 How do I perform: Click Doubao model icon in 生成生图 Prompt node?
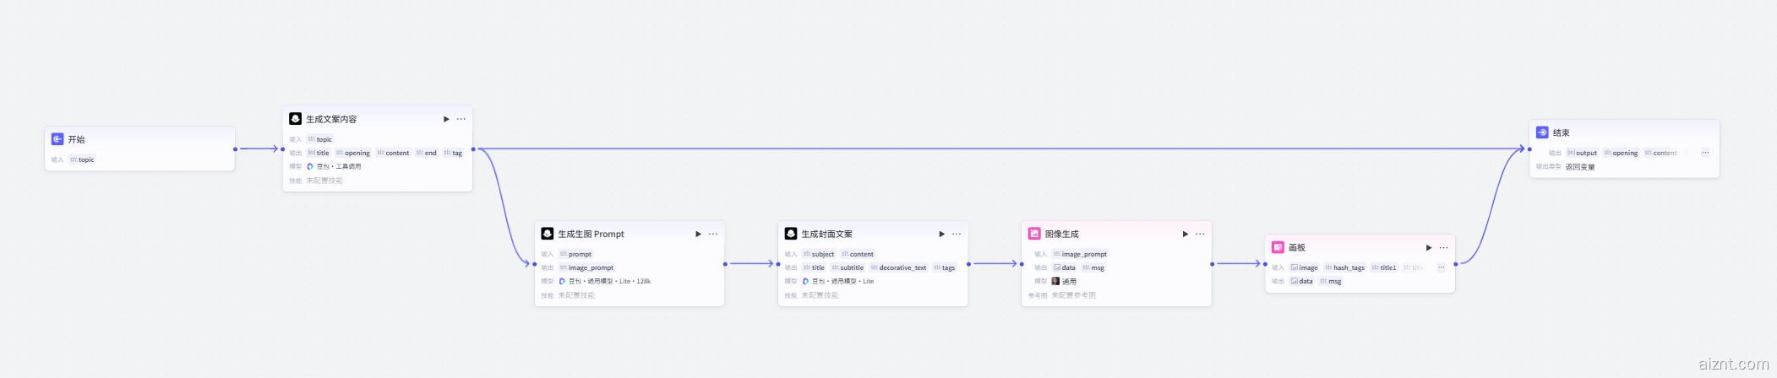point(562,281)
